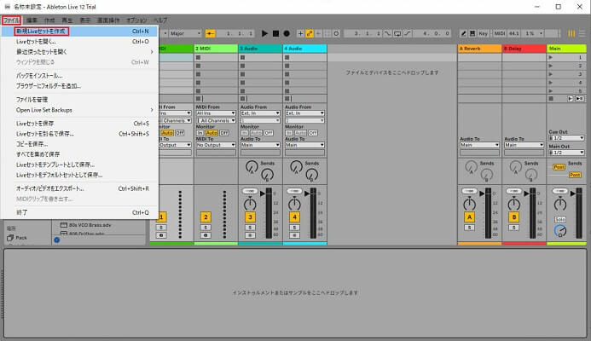Click Stop All Clips button in Main
591x341 pixels.
click(551, 99)
